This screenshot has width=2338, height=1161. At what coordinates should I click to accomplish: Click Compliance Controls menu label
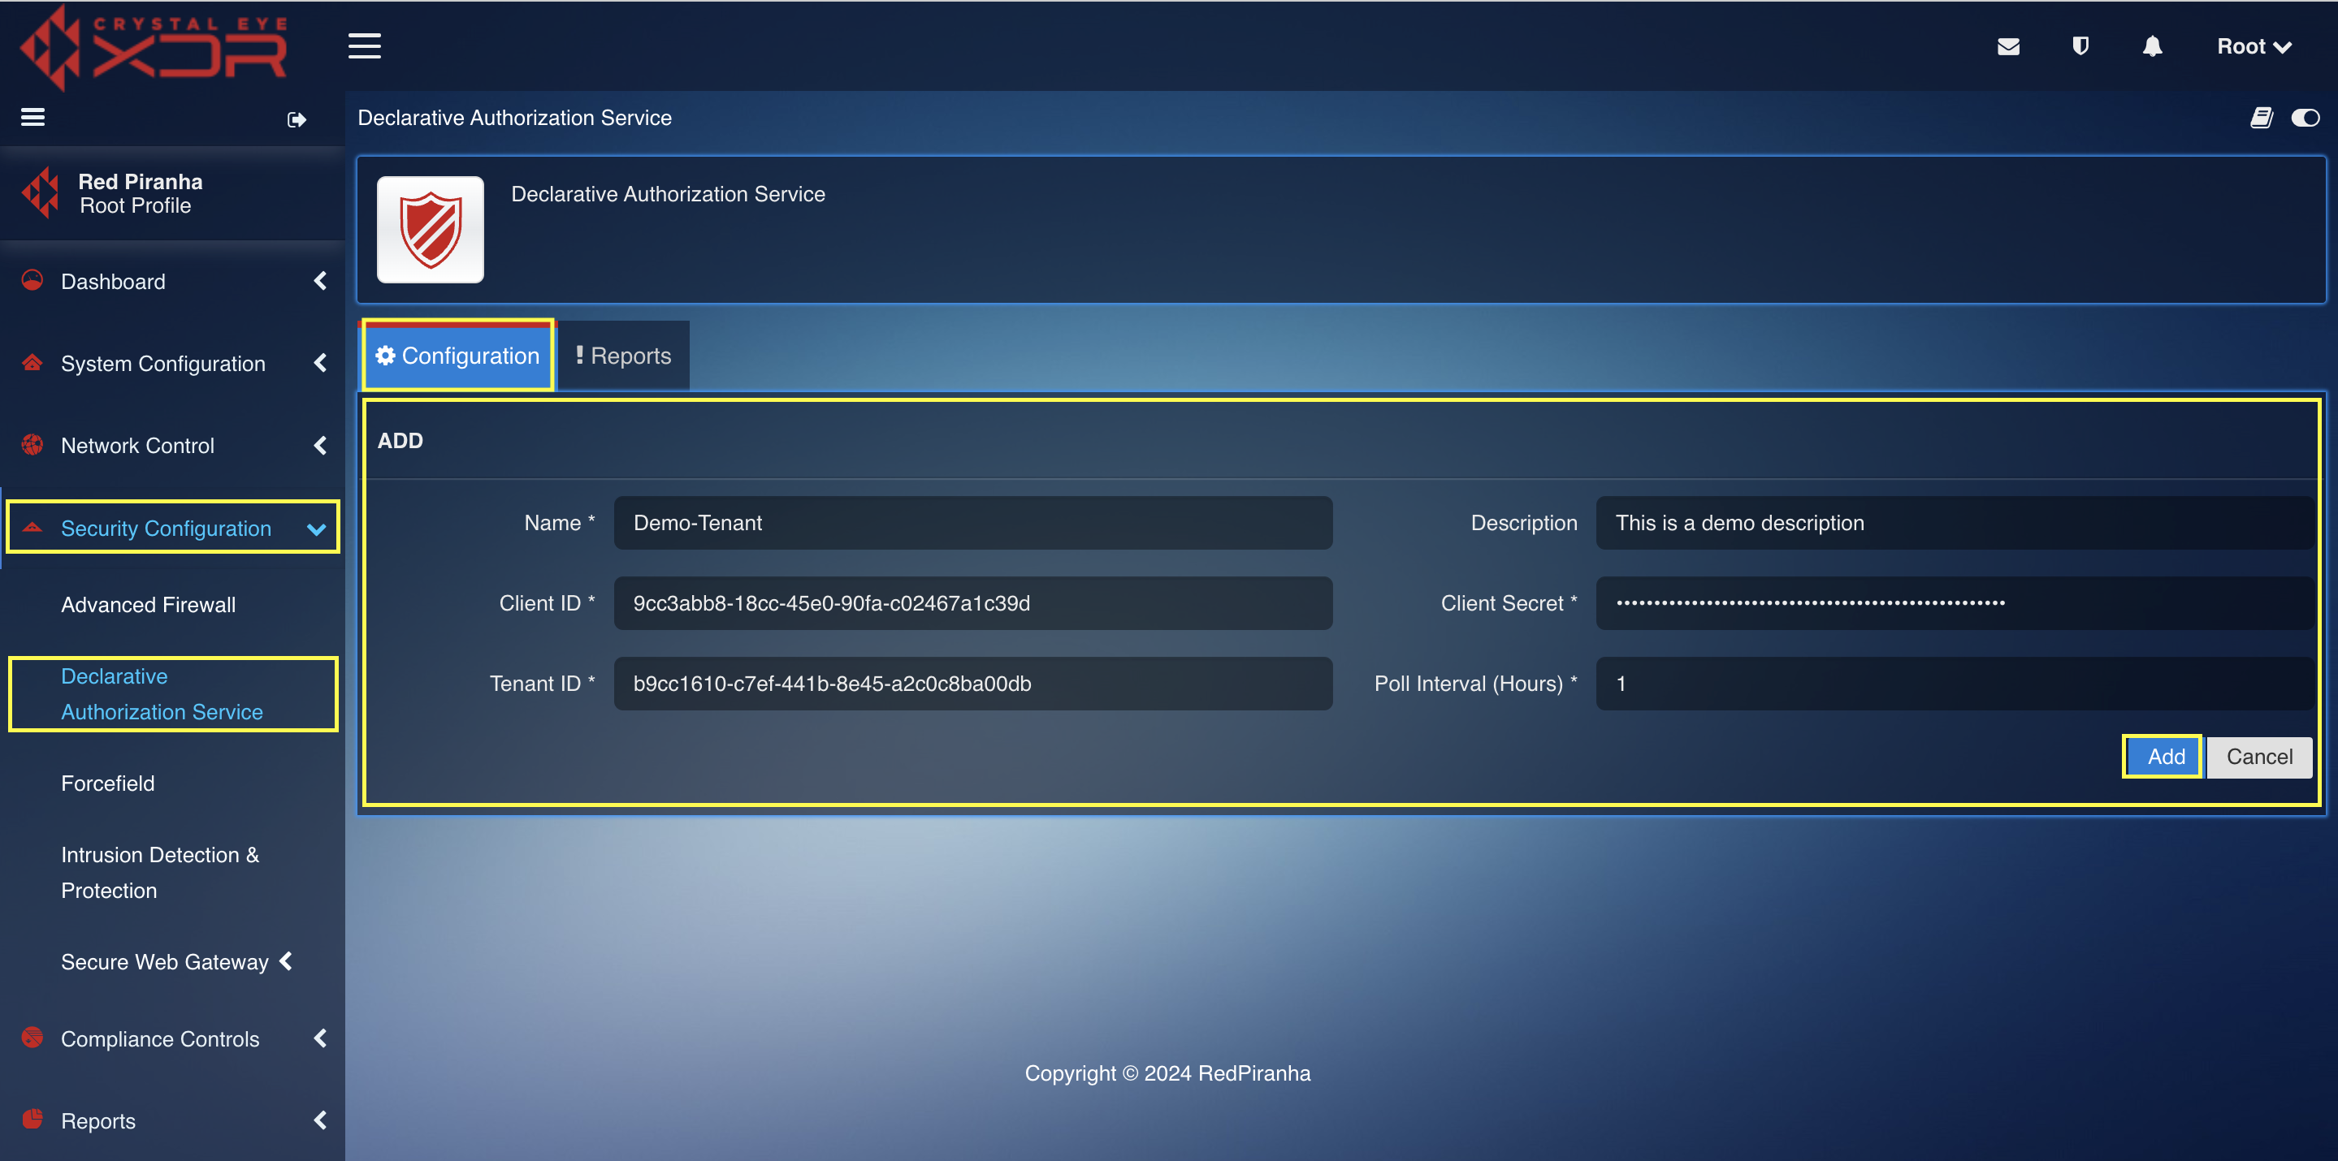click(160, 1038)
